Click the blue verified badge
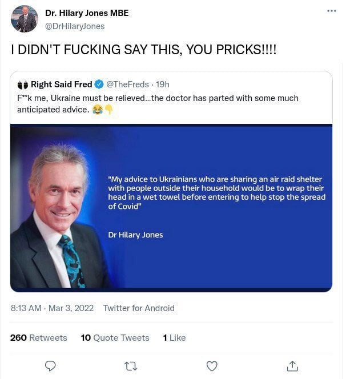This screenshot has width=346, height=379. (x=99, y=84)
